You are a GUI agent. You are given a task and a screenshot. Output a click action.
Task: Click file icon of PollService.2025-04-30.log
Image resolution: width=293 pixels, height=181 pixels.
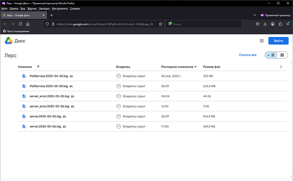point(24,76)
